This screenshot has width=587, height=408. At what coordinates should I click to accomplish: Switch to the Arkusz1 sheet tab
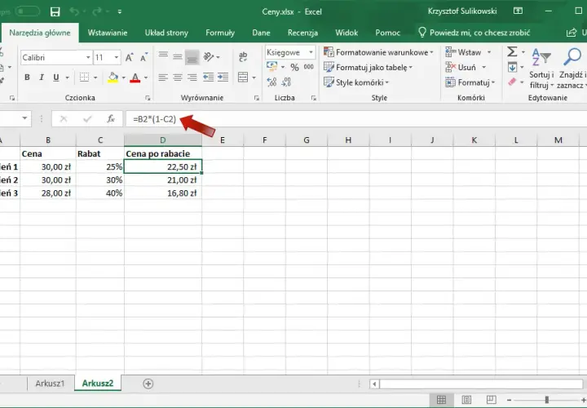[51, 384]
